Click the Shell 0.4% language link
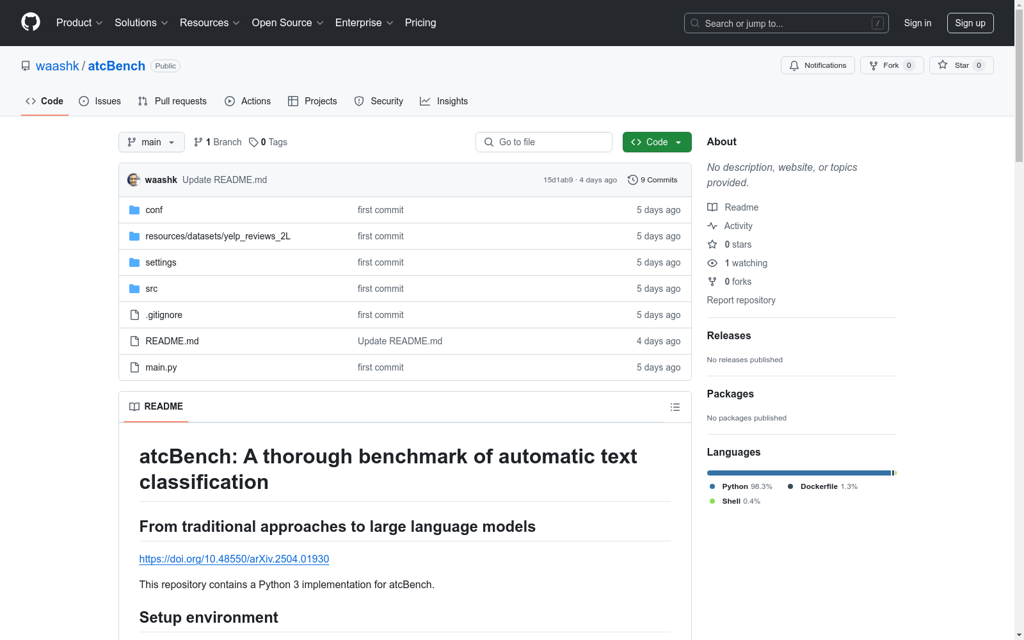Image resolution: width=1024 pixels, height=640 pixels. (735, 501)
